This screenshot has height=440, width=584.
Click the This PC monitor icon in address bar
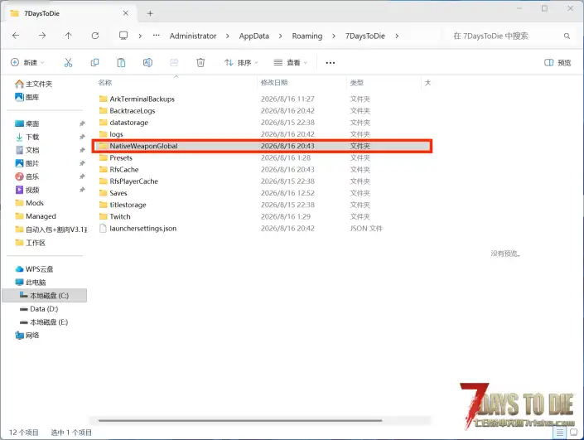click(x=123, y=36)
